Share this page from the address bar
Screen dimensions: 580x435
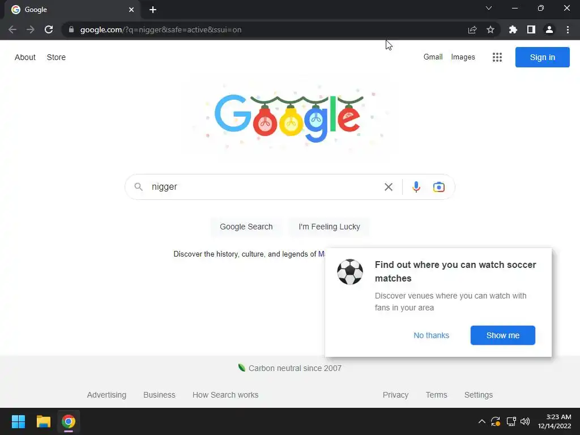click(472, 29)
